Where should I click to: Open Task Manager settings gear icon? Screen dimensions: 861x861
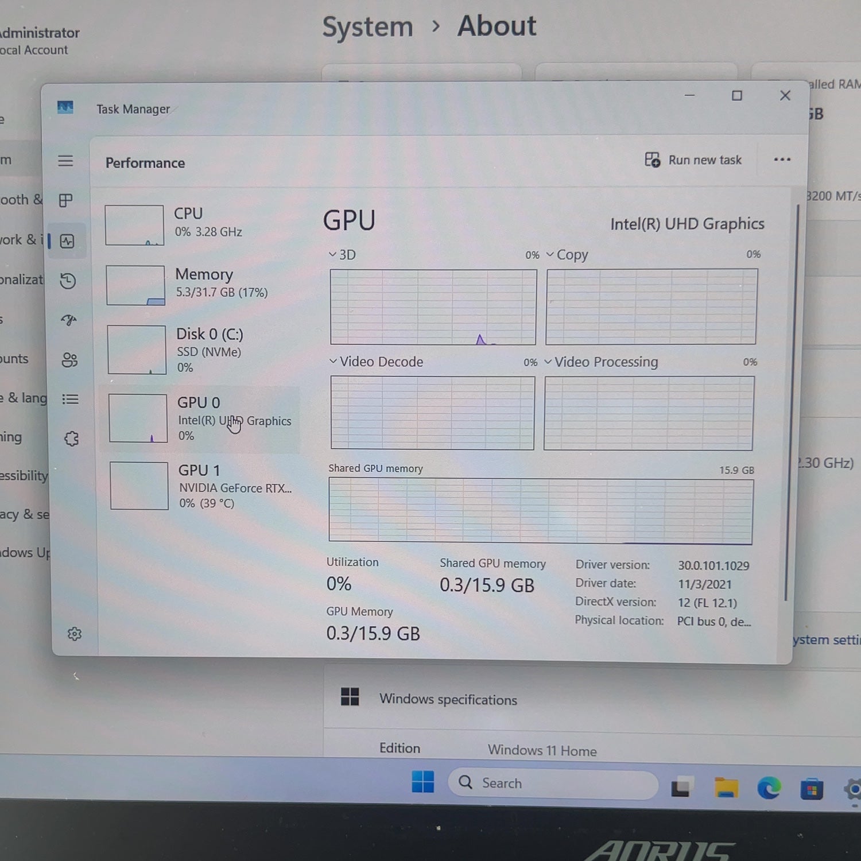[75, 634]
